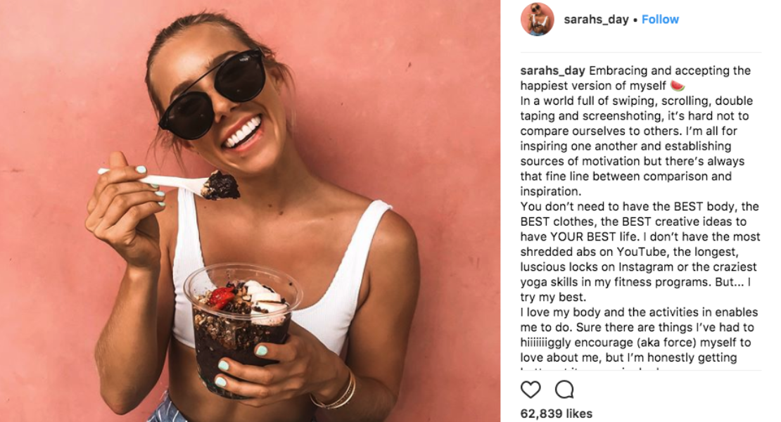Viewport: 781px width, 422px height.
Task: Click sarahs_day username starting the caption
Action: (x=552, y=70)
